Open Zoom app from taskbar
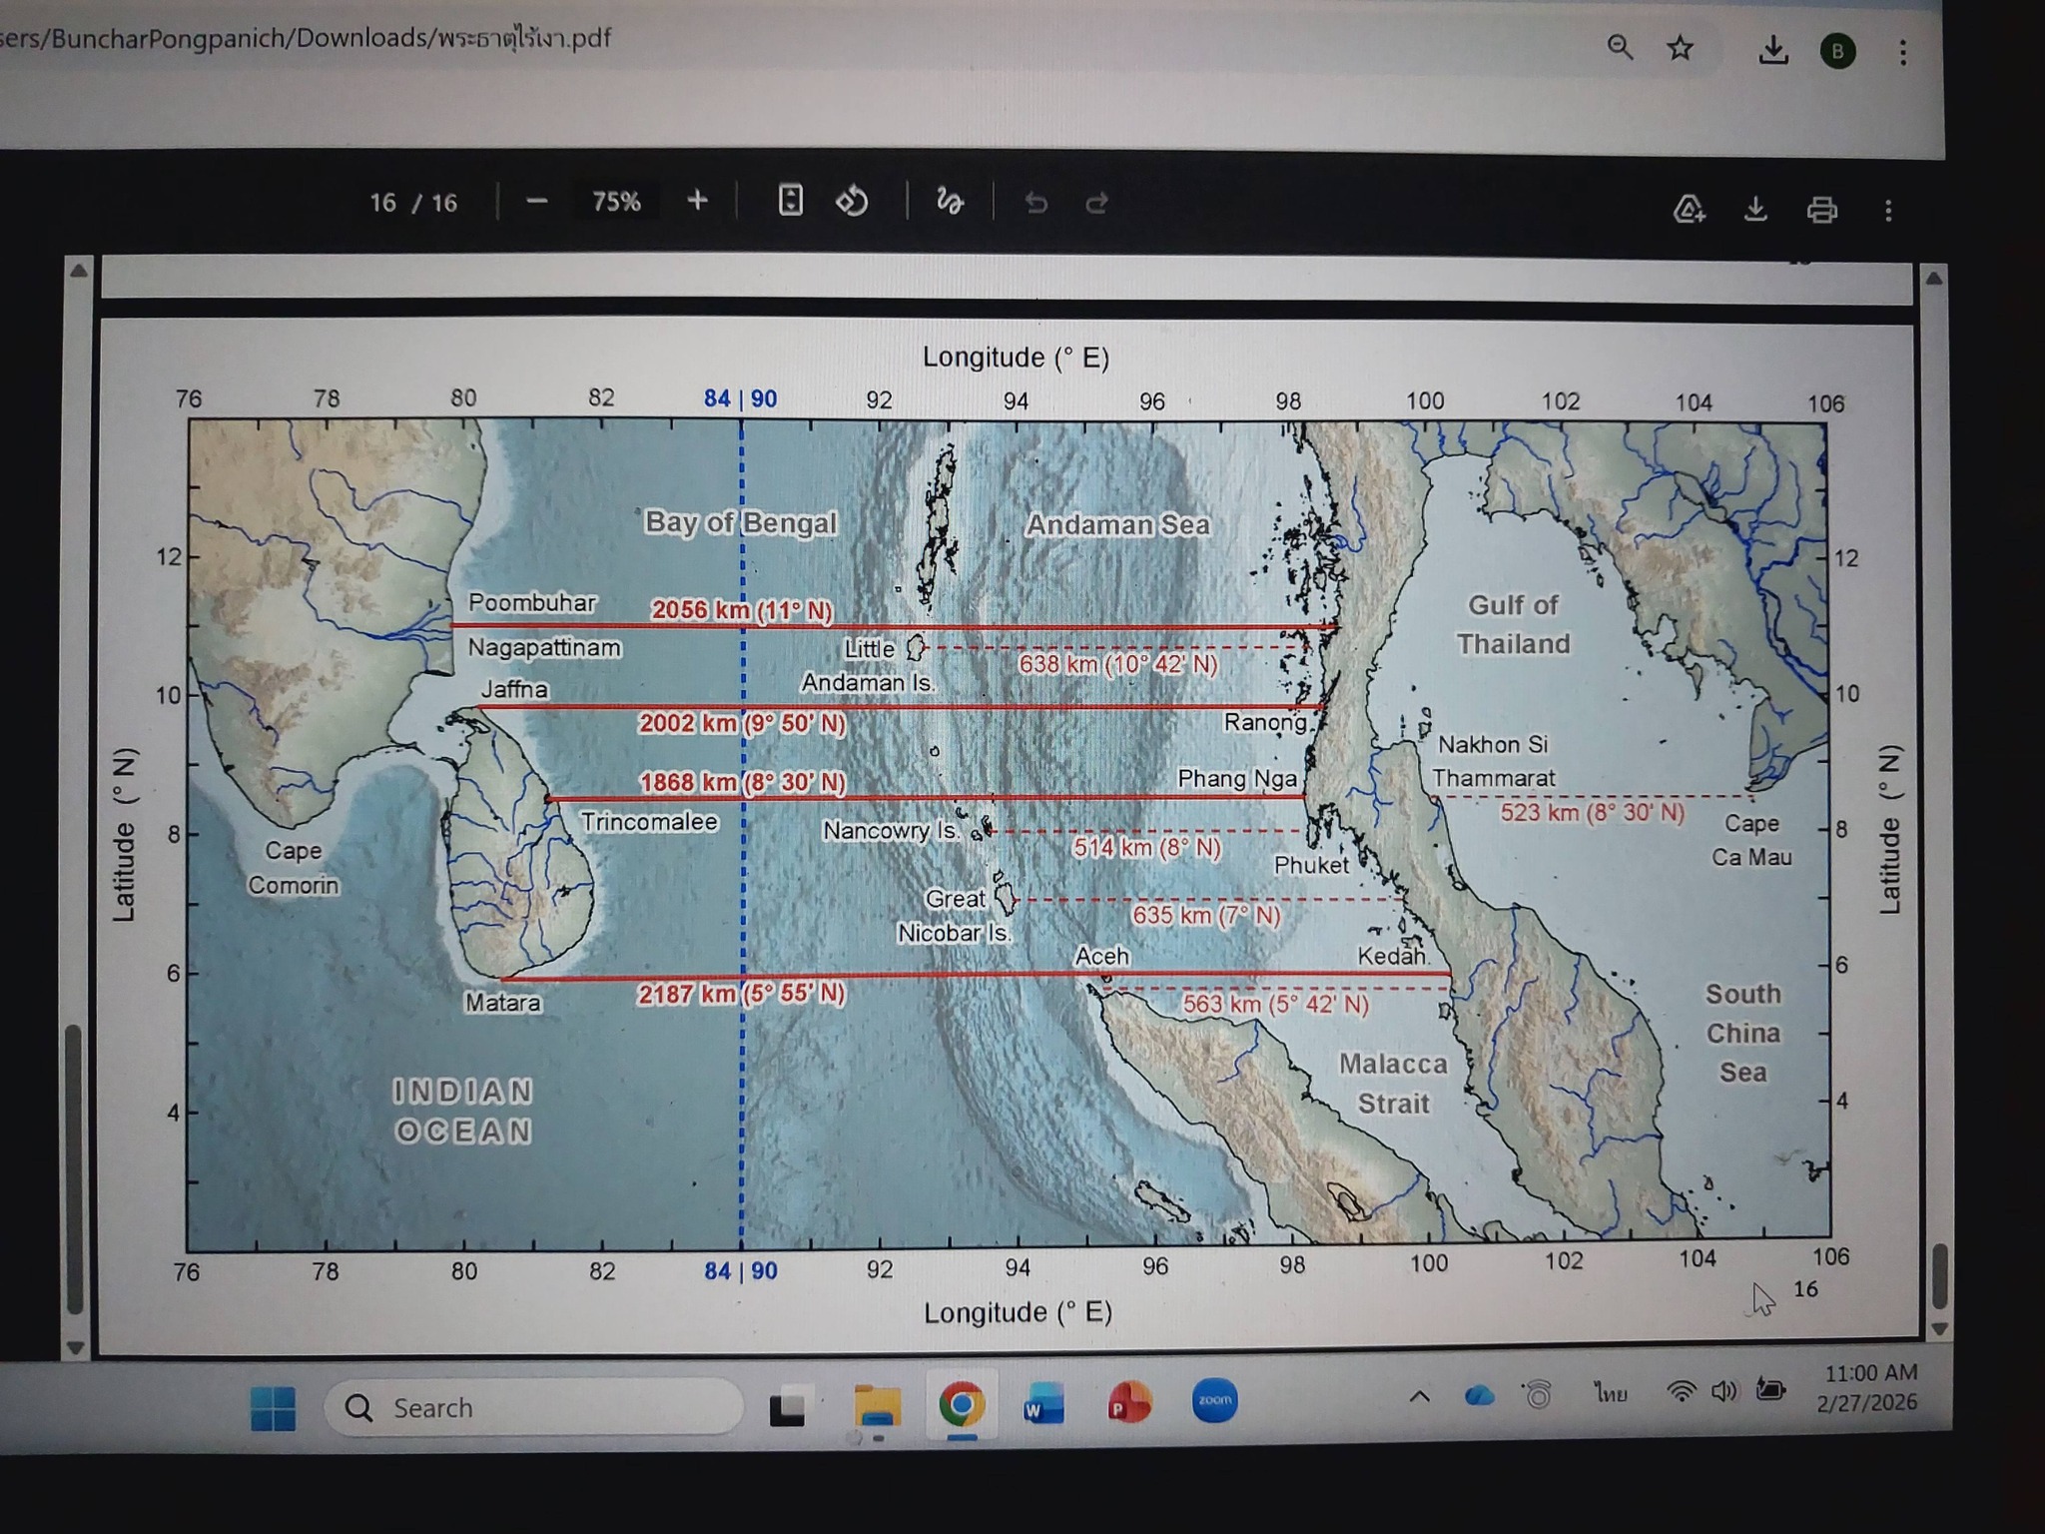The width and height of the screenshot is (2045, 1534). (1214, 1401)
